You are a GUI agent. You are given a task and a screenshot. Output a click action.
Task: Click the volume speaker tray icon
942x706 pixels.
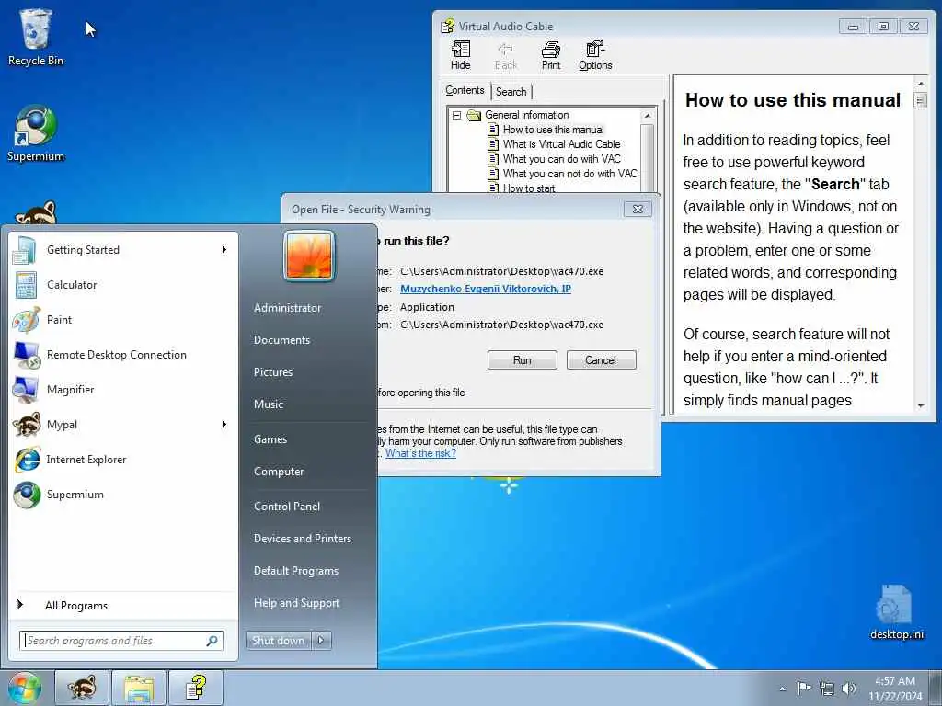pos(849,688)
